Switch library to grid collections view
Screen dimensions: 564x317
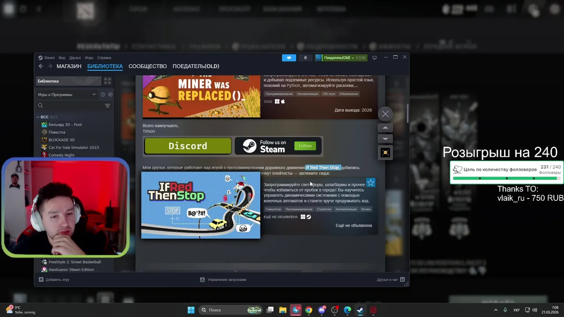(108, 81)
